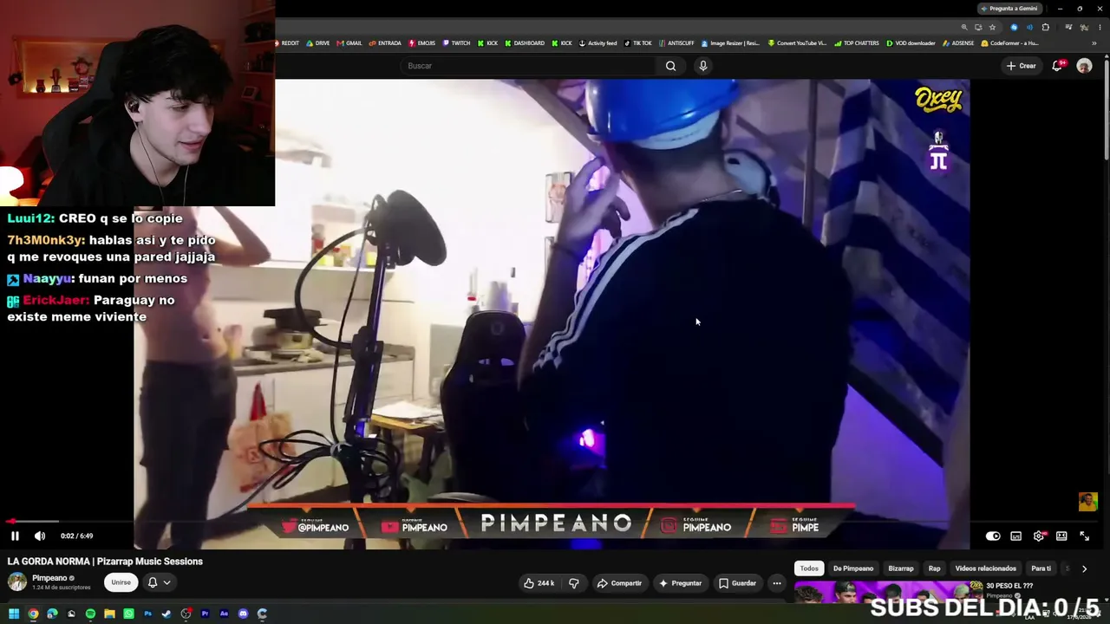Click the Unirse button
Viewport: 1110px width, 624px height.
click(x=121, y=582)
